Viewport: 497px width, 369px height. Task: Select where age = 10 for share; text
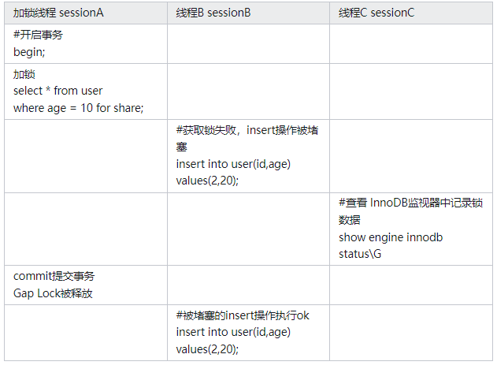click(78, 108)
